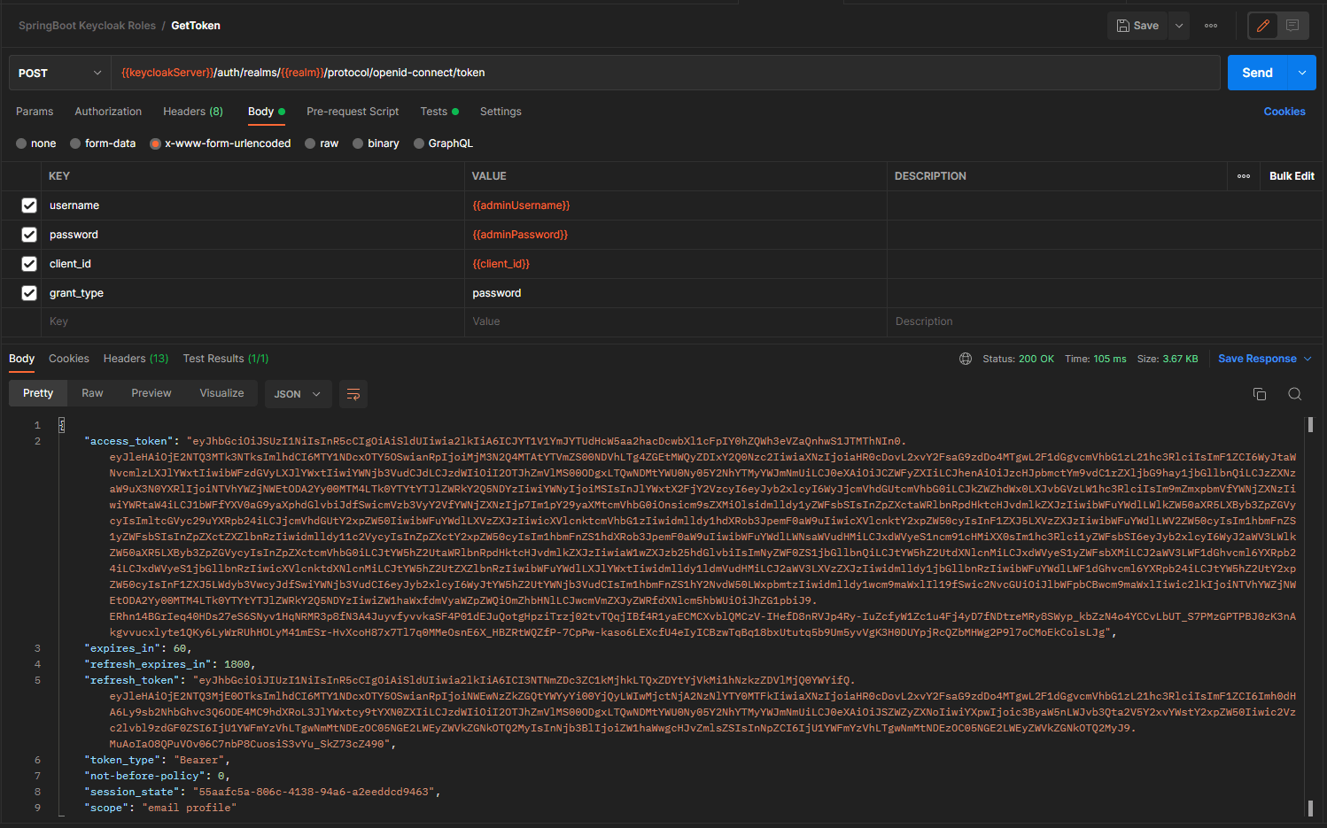Click the Size 3.67 KB text
The image size is (1327, 828).
[x=1168, y=359]
